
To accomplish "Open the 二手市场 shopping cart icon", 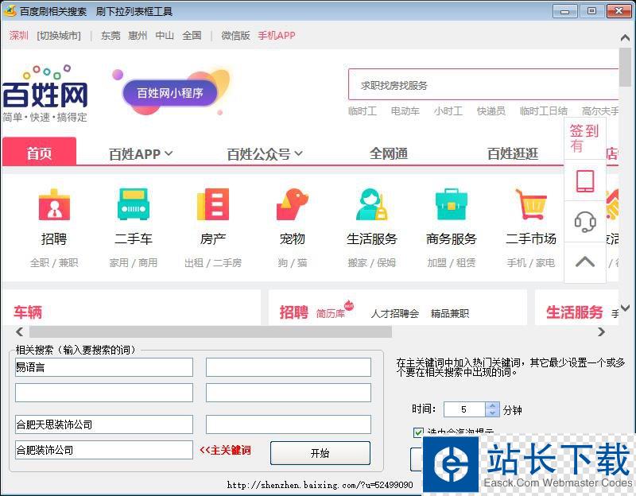I will [530, 204].
